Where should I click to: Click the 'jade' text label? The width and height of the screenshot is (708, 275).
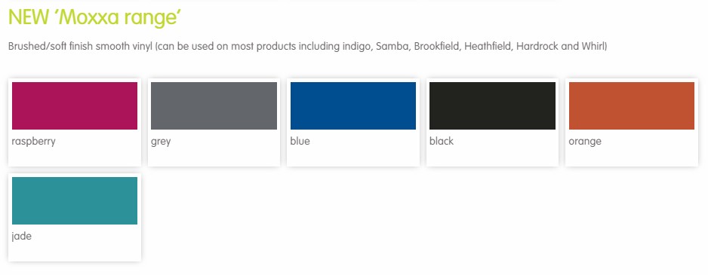coord(21,237)
